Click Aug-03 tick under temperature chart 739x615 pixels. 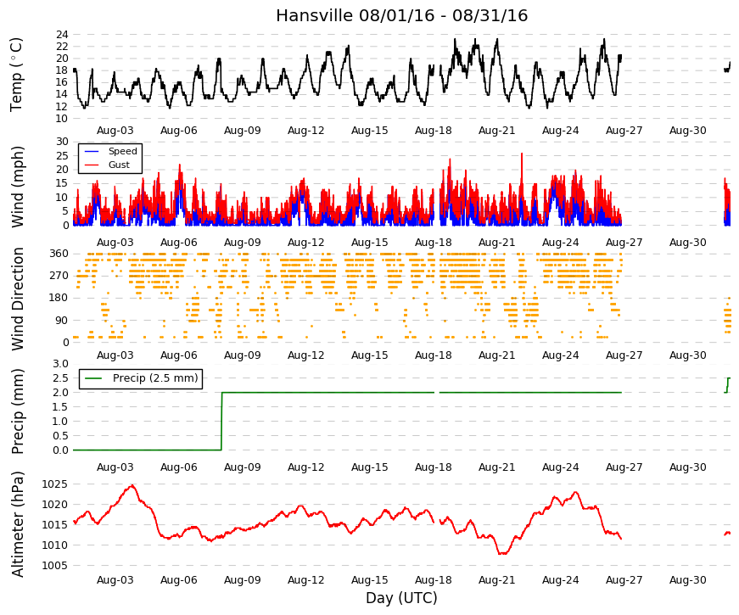pyautogui.click(x=115, y=131)
